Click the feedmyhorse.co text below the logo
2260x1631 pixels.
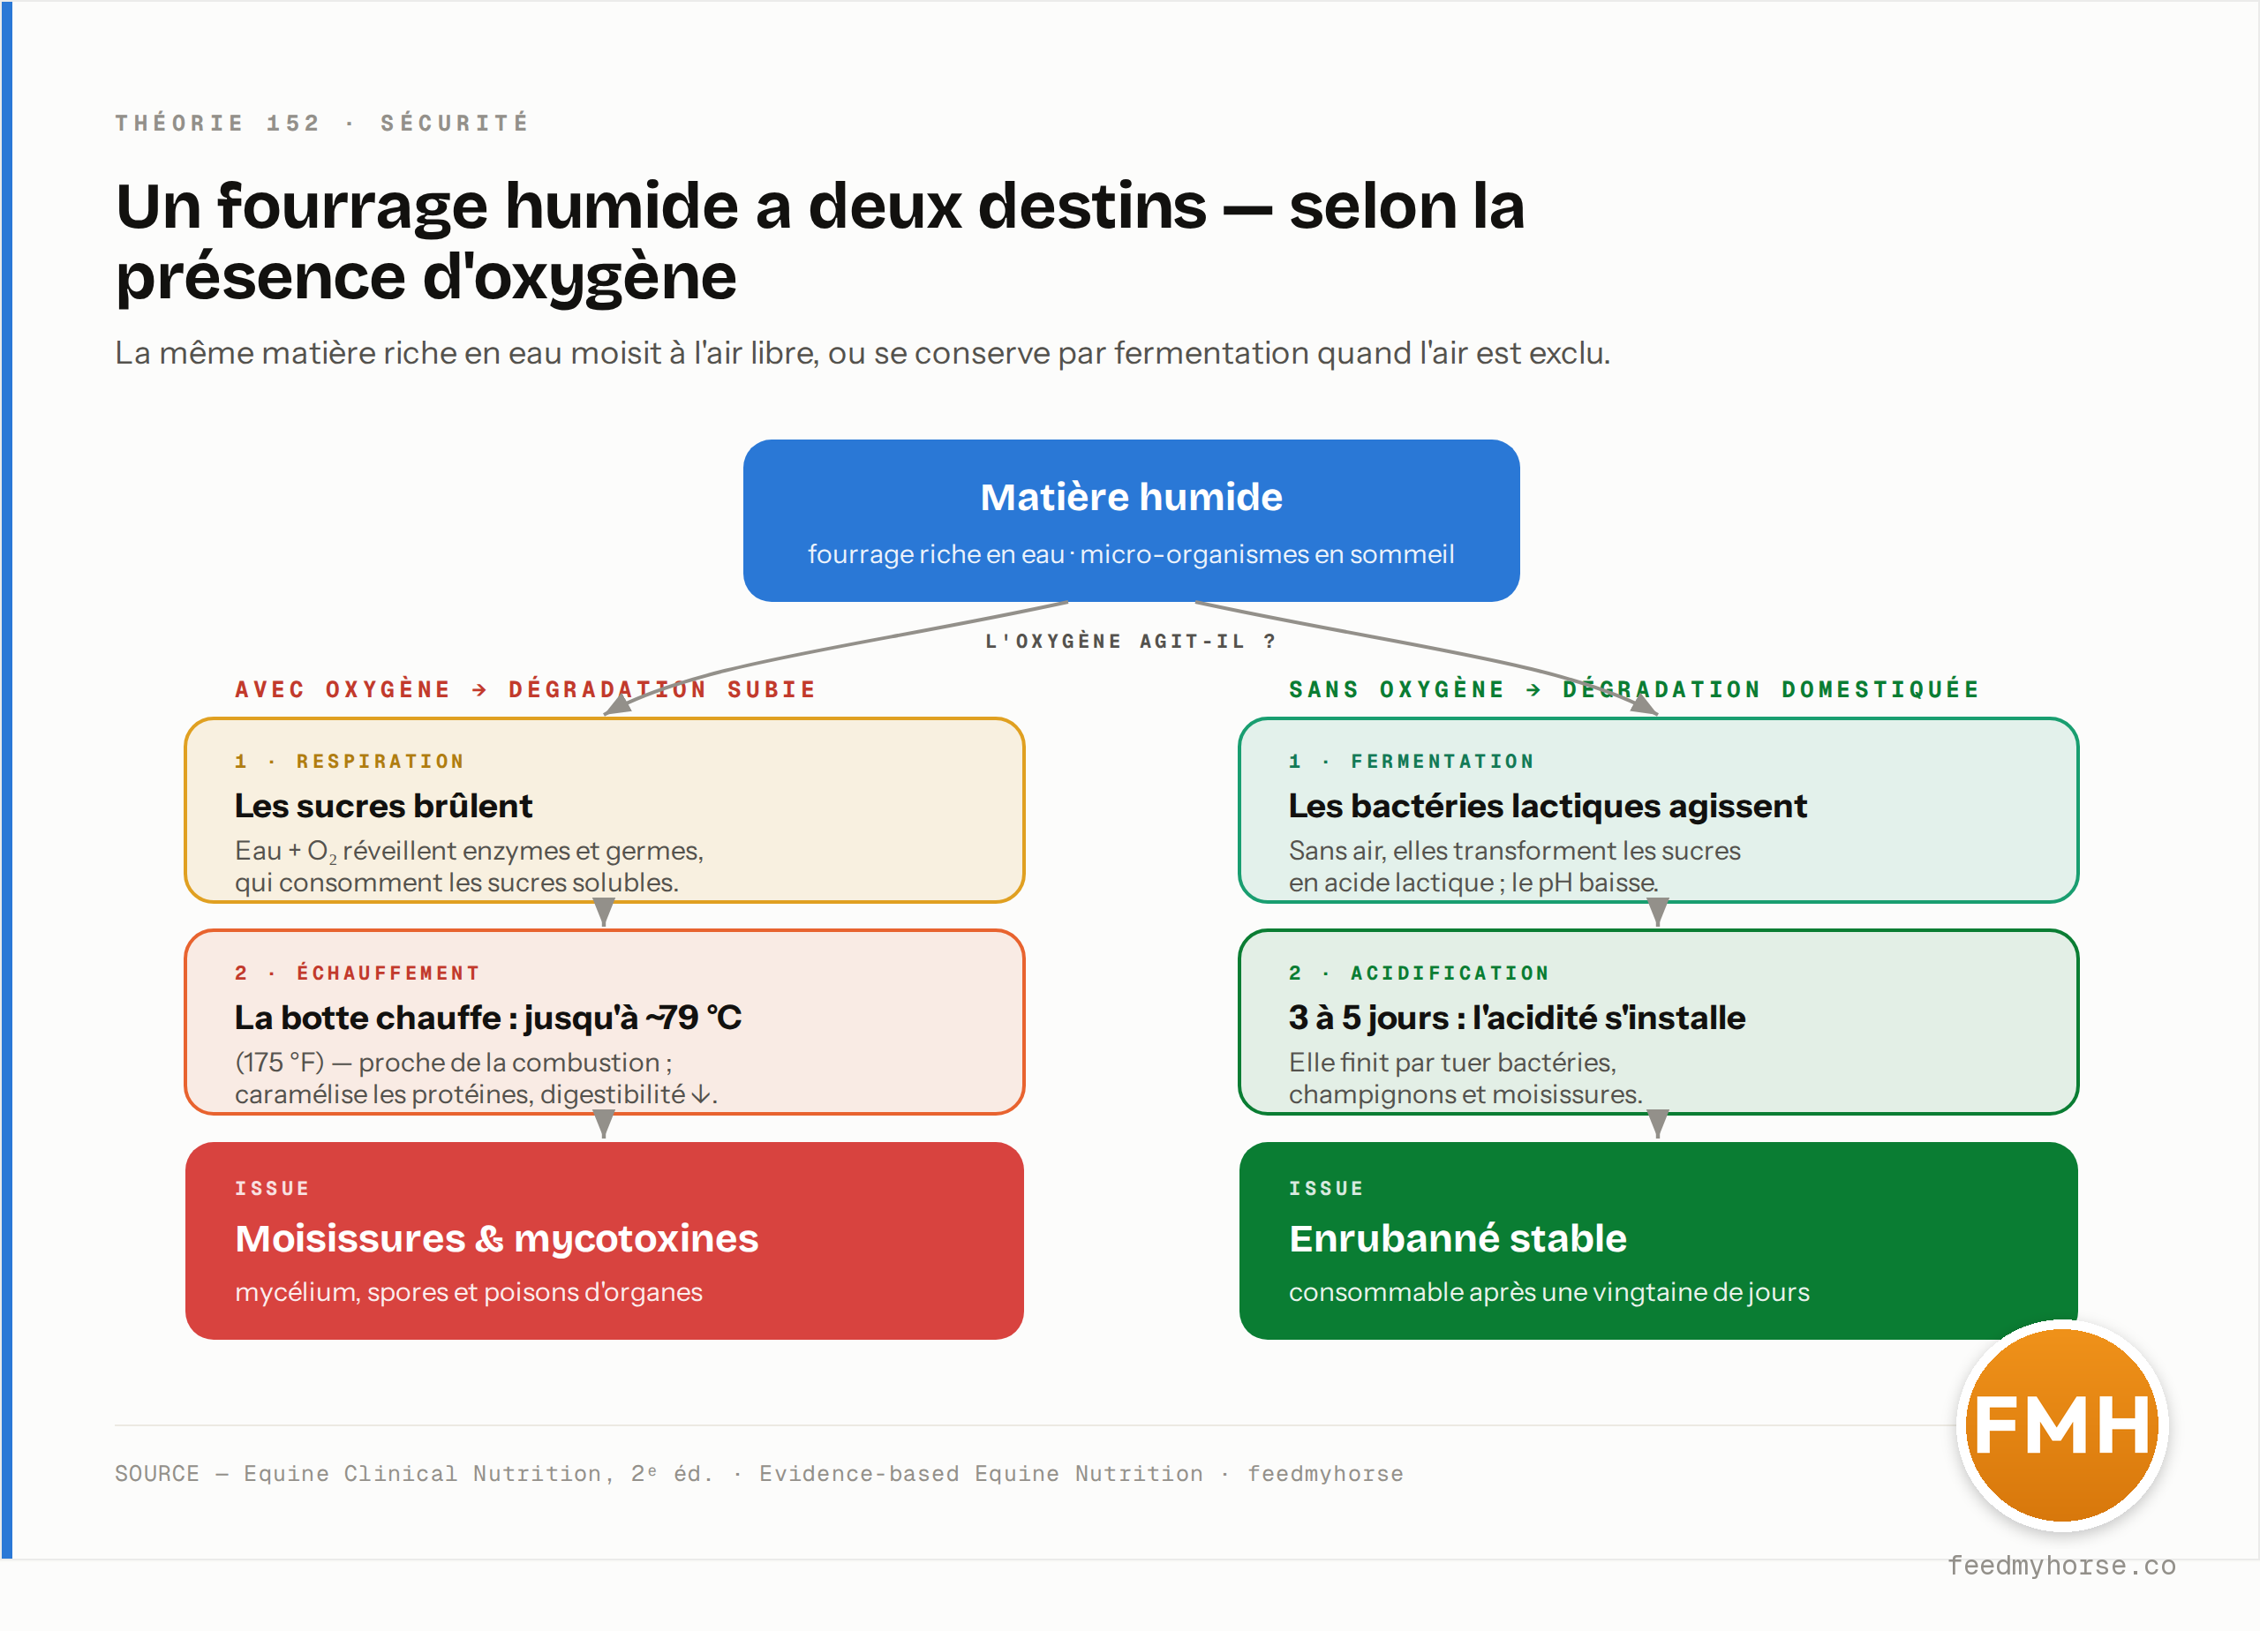[2060, 1565]
